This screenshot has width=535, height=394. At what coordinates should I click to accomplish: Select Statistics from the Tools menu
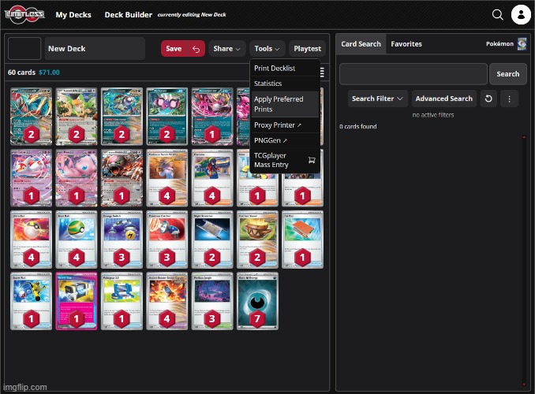coord(285,84)
